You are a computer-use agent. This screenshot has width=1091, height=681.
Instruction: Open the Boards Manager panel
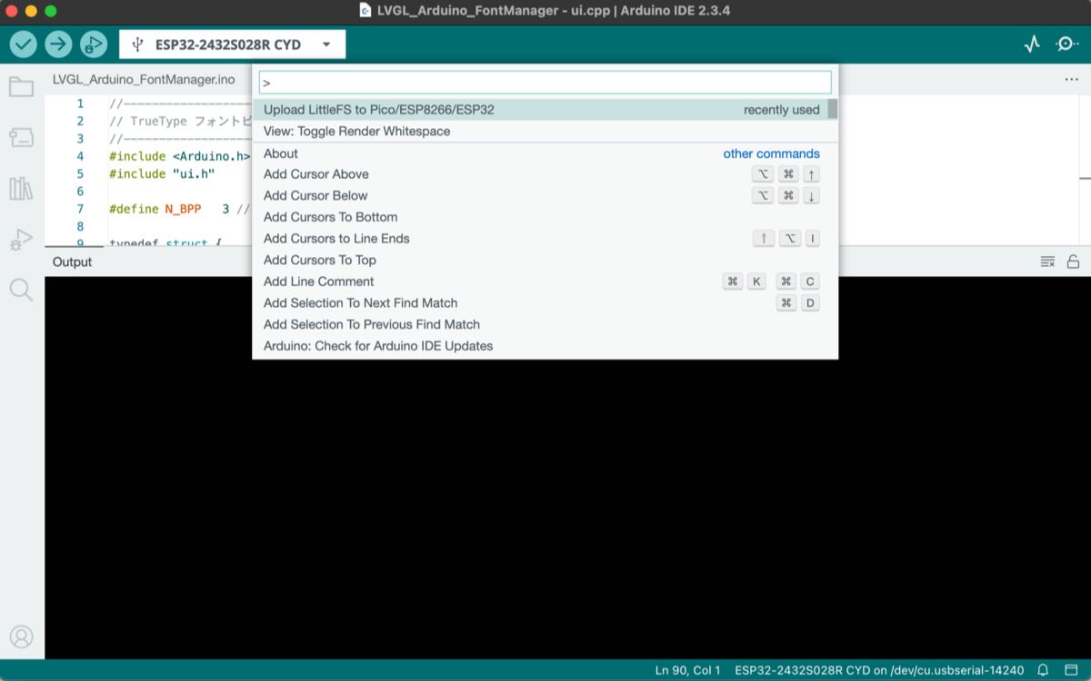(21, 138)
